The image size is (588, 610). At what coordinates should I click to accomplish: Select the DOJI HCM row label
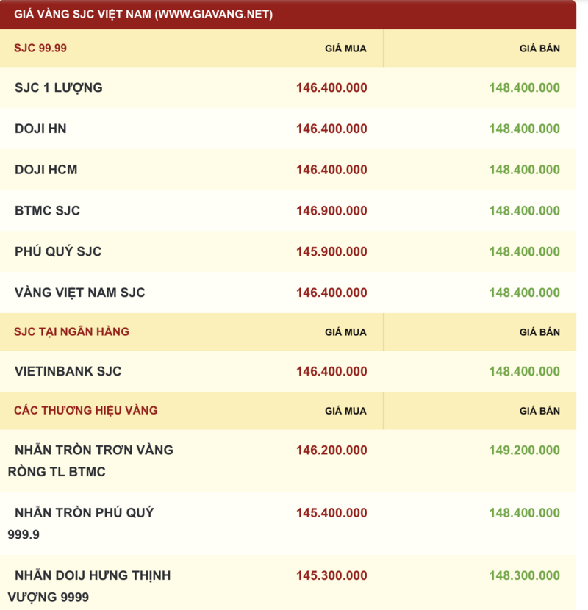46,170
